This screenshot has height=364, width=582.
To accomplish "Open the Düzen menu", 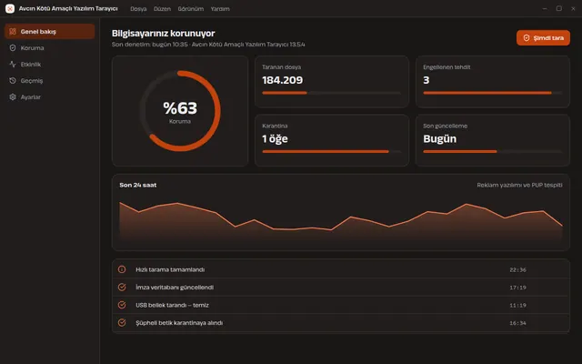I will [162, 8].
